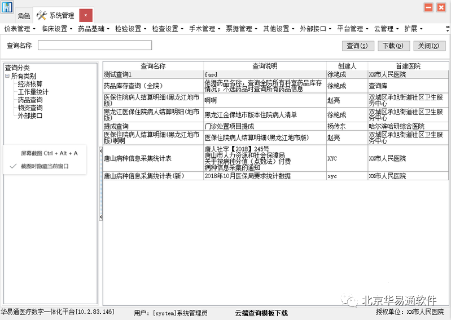Click the blue H application logo icon
Screen dimensions: 451x320
[7, 7]
